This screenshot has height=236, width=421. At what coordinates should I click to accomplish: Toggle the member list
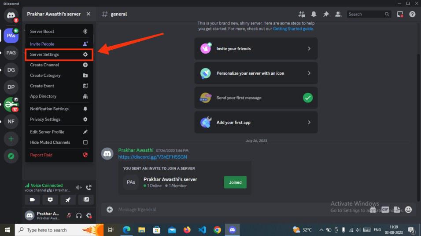[338, 14]
